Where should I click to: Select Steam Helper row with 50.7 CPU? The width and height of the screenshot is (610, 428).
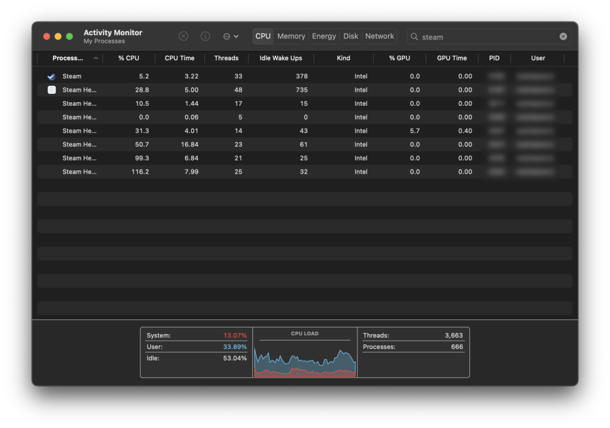[305, 144]
